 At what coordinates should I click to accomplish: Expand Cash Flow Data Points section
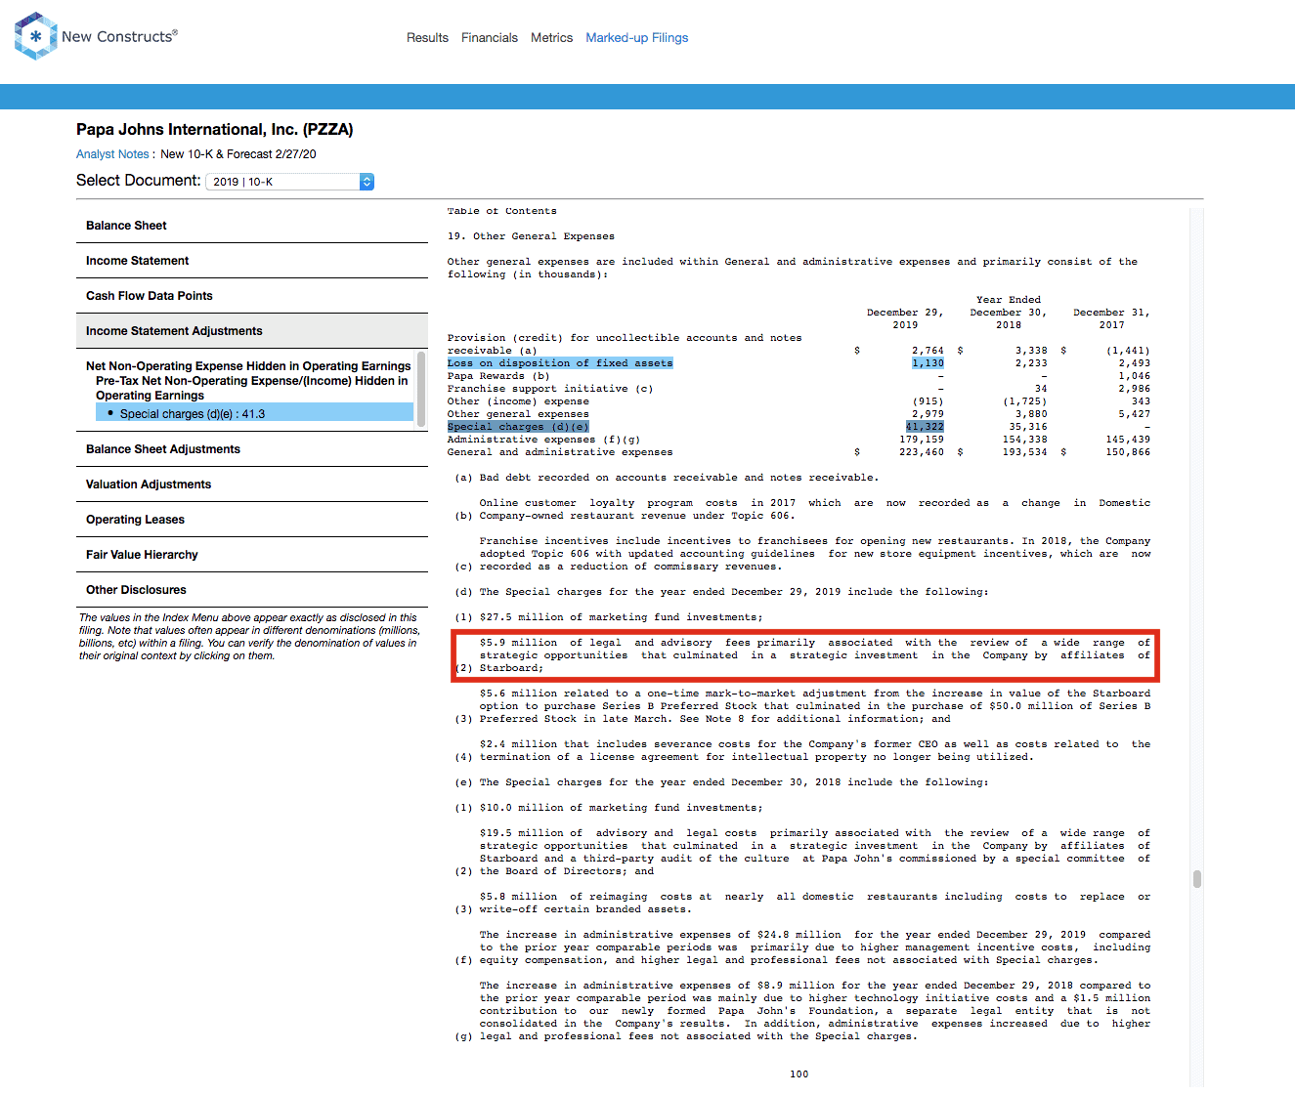pyautogui.click(x=252, y=296)
